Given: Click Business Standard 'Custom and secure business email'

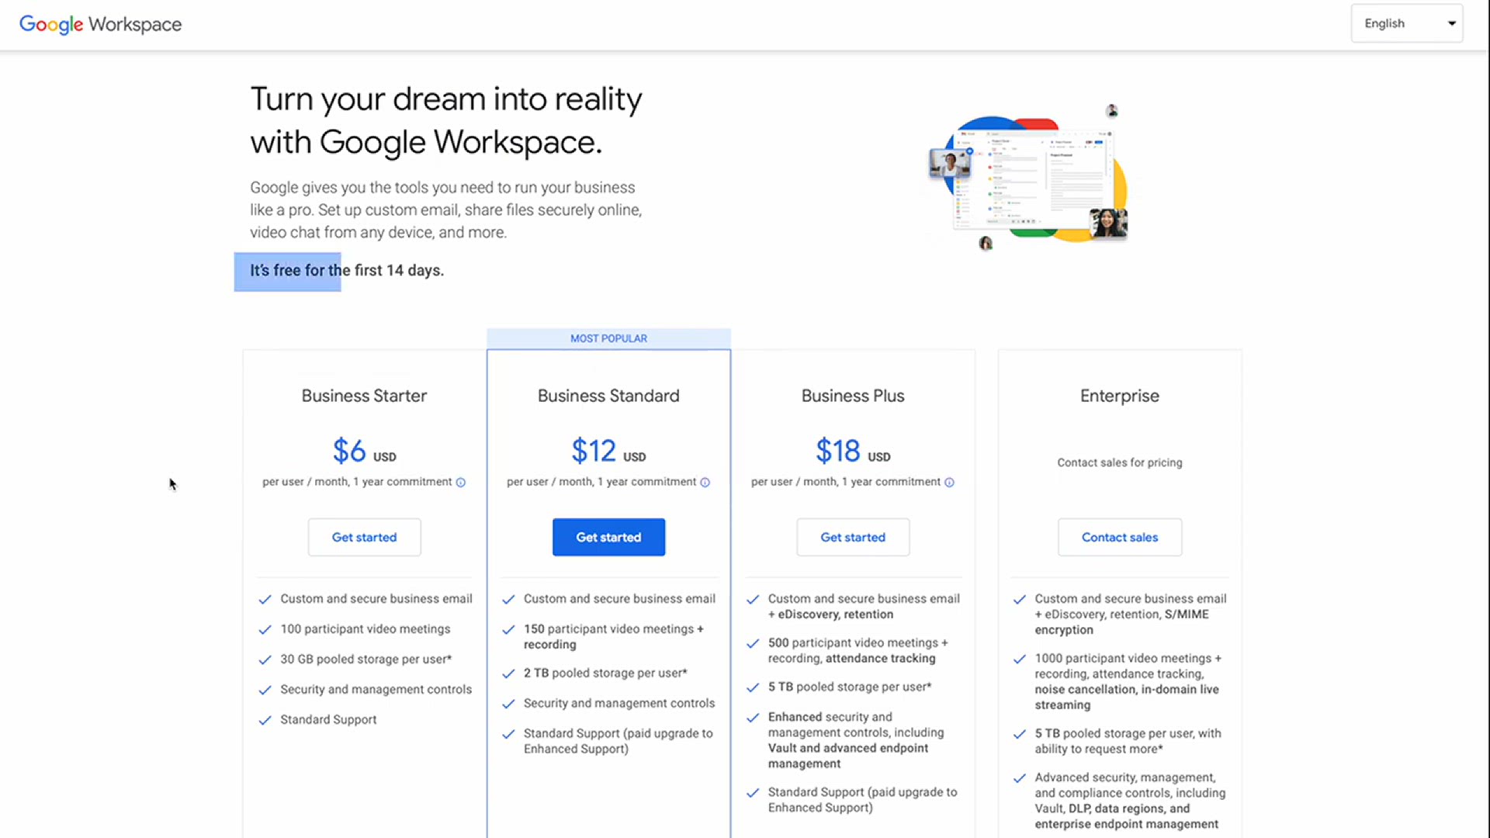Looking at the screenshot, I should coord(619,599).
